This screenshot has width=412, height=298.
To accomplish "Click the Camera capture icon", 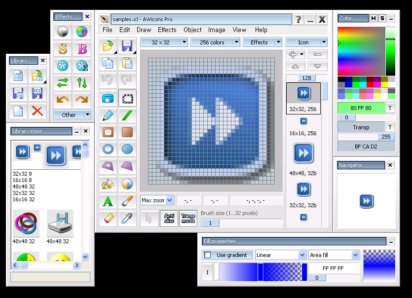I will (x=108, y=98).
